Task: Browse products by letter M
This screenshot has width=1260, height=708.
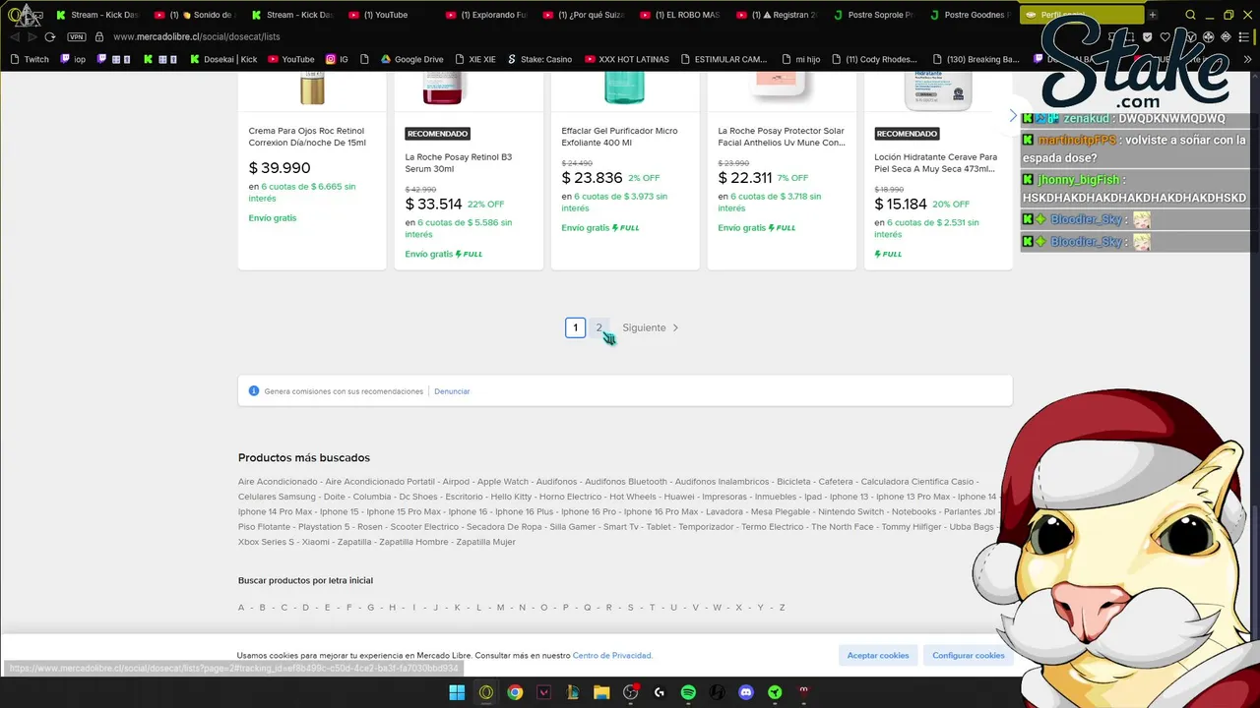Action: pos(500,608)
